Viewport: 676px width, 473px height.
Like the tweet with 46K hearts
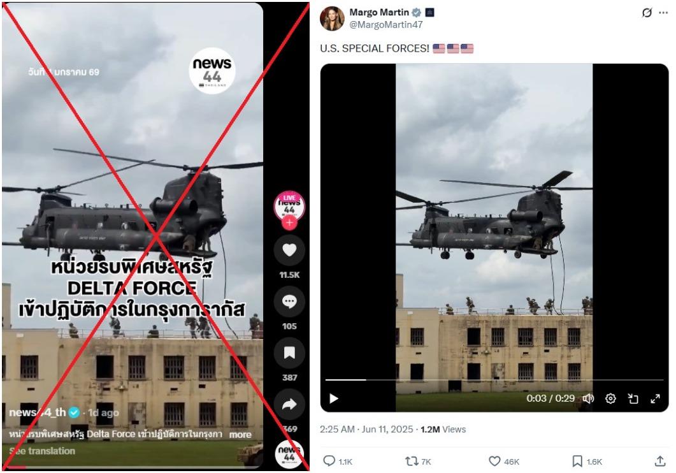[x=494, y=462]
